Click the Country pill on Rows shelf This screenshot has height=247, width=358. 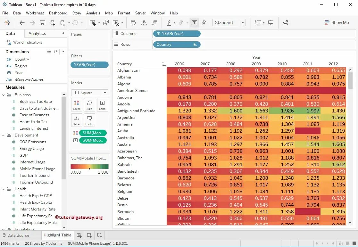pyautogui.click(x=177, y=45)
